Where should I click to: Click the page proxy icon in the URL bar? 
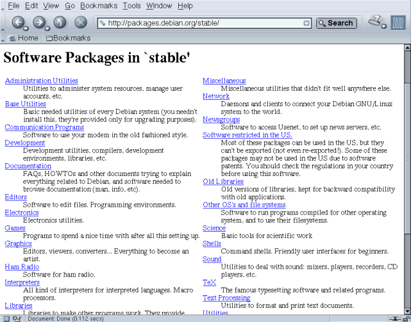[103, 23]
